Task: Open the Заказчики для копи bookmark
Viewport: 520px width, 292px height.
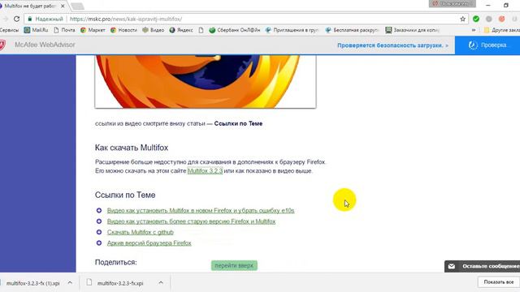Action: coord(412,30)
